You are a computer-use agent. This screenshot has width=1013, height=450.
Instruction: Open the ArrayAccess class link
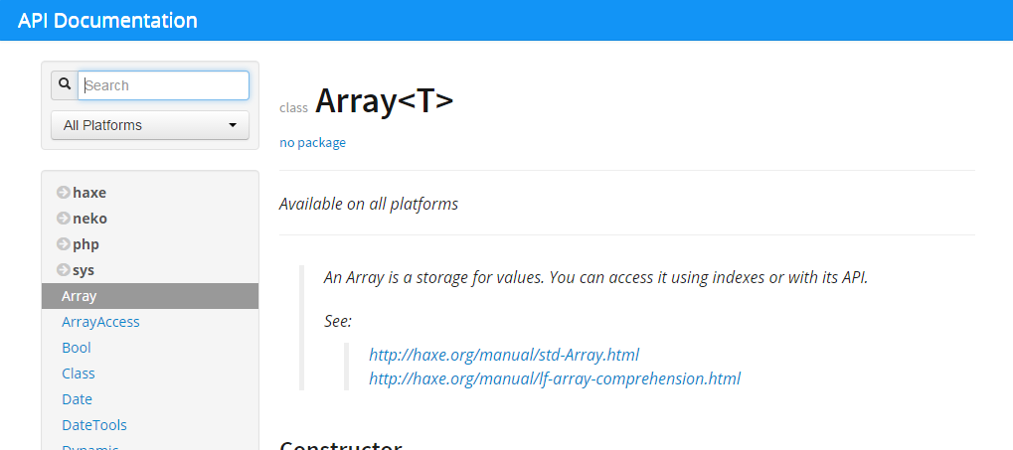click(100, 322)
